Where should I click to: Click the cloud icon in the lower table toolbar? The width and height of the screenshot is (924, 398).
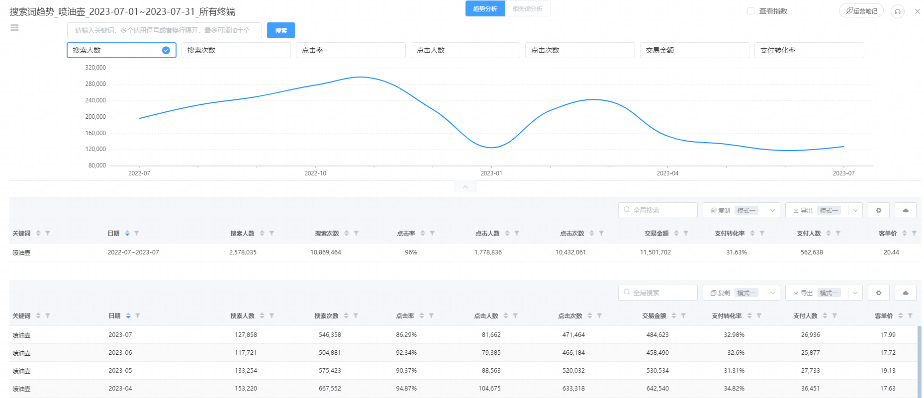point(905,293)
